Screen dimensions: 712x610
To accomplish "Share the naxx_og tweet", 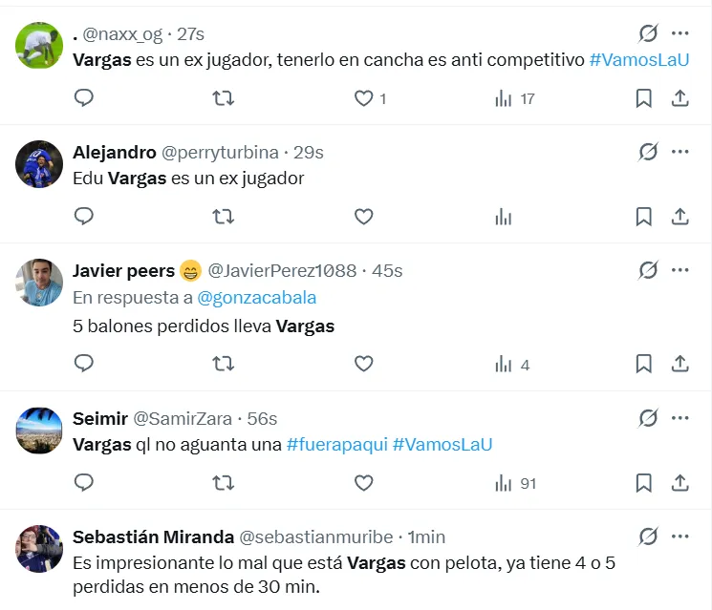I will pos(680,98).
